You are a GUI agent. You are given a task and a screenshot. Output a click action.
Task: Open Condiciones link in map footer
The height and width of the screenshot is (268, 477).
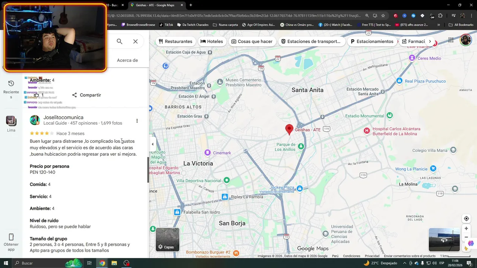[x=352, y=256]
